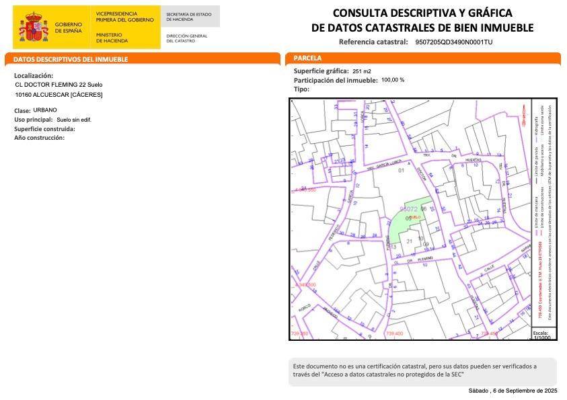Click block number 01 on the map
This screenshot has height=400, width=567.
[x=402, y=171]
